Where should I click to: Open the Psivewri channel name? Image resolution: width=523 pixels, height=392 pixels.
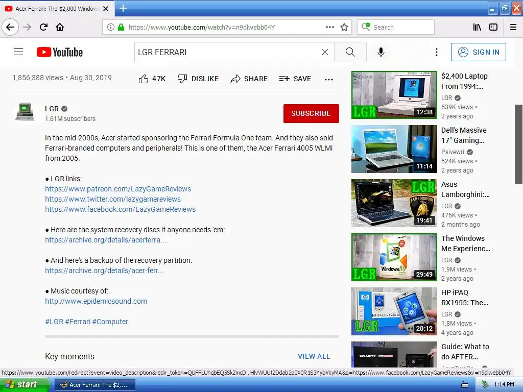453,152
